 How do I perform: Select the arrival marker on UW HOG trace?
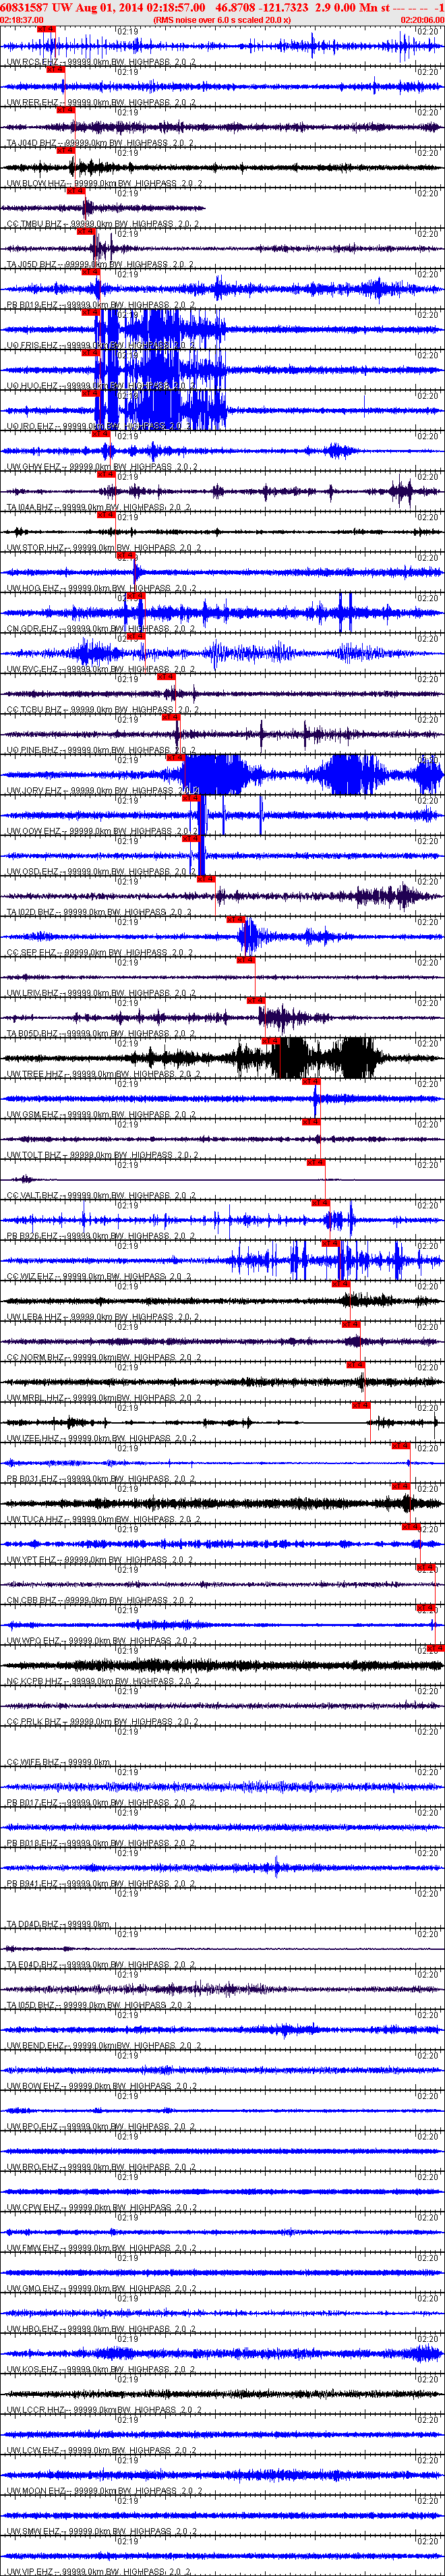point(126,555)
